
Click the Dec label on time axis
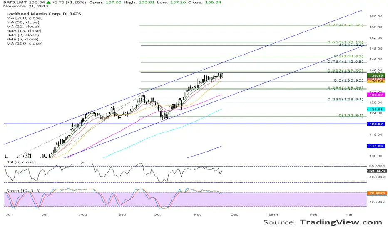pos(234,214)
